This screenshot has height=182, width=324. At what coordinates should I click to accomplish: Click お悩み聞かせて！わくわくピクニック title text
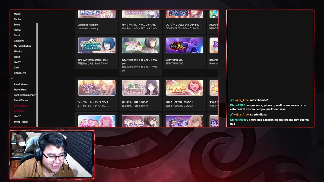[139, 62]
